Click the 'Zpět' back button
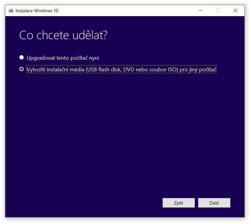Screen dimensions: 251x224 179,203
